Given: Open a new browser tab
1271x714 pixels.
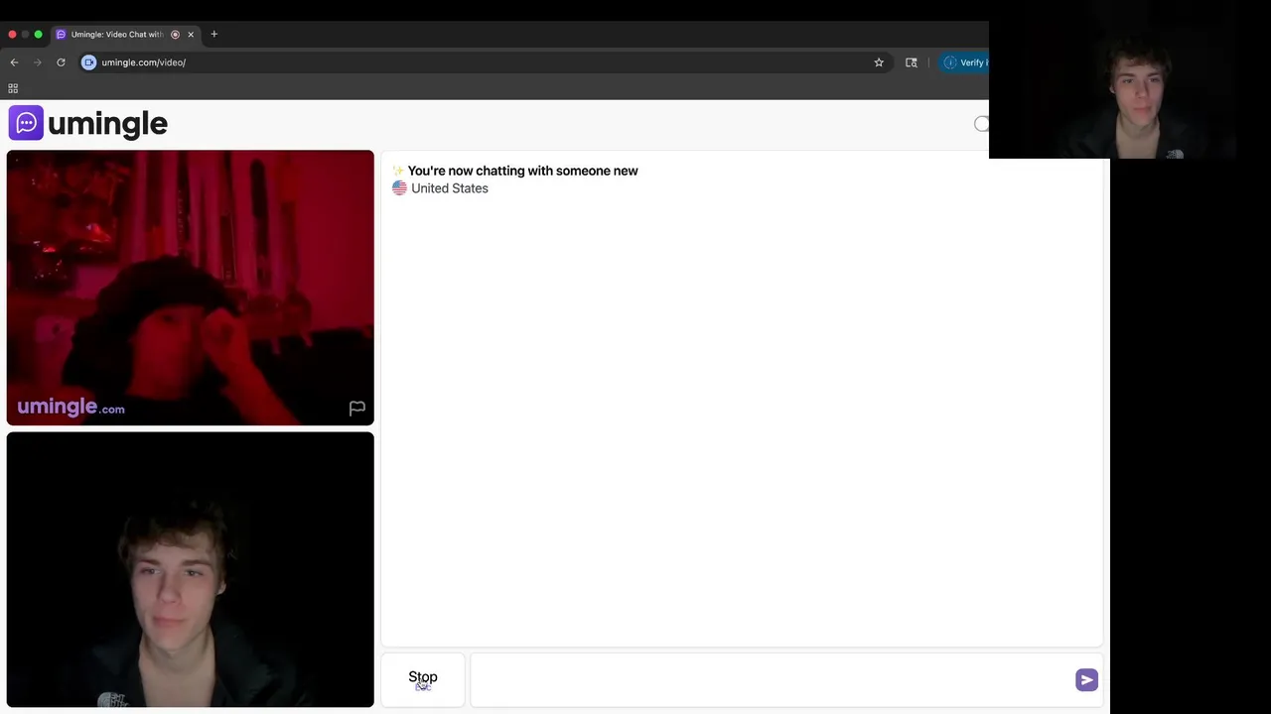Looking at the screenshot, I should [x=213, y=34].
